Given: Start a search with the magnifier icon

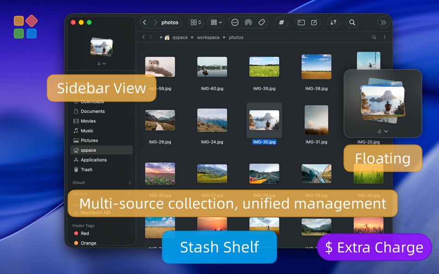Looking at the screenshot, I should (x=352, y=22).
